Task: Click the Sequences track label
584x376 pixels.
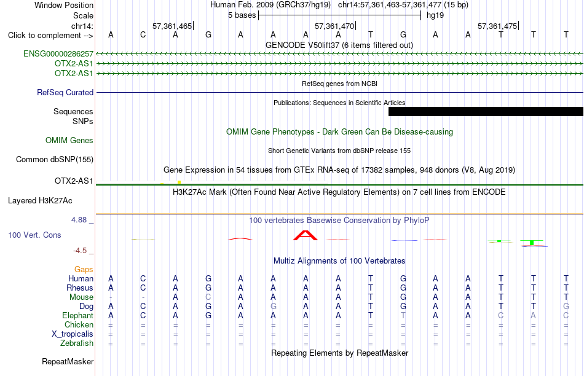Action: (x=73, y=111)
